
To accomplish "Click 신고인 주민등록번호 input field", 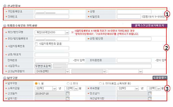I will 52,12.
